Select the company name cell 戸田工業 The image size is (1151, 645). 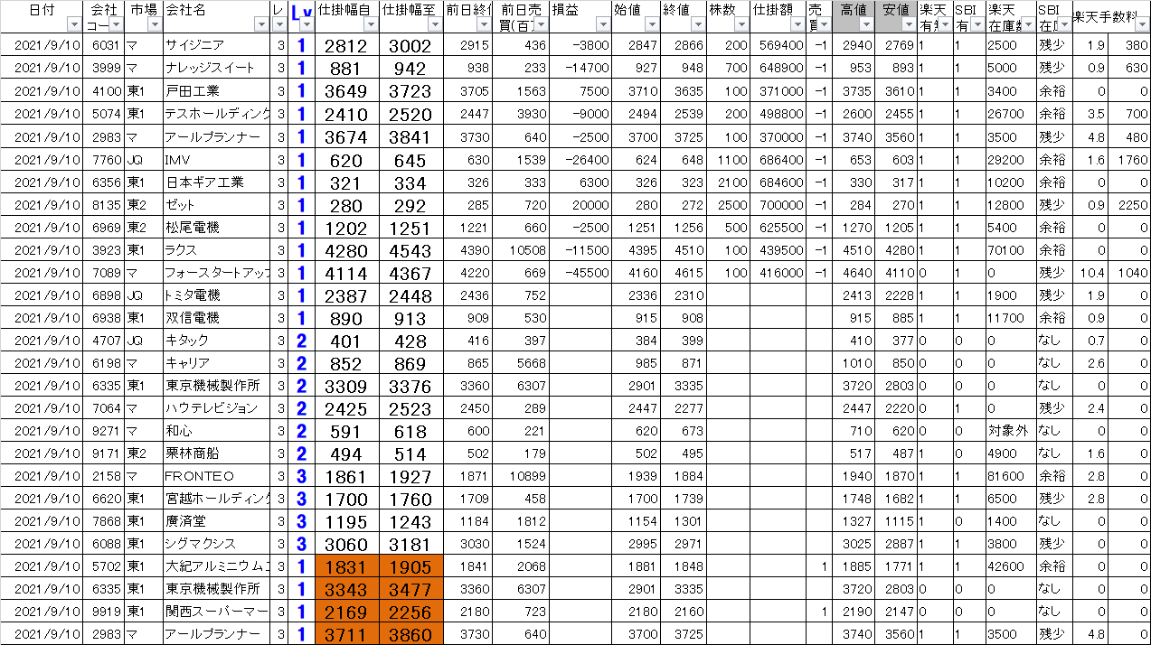point(217,91)
